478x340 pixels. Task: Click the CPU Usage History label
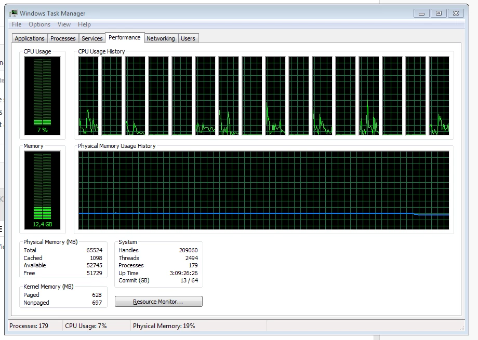click(x=101, y=51)
